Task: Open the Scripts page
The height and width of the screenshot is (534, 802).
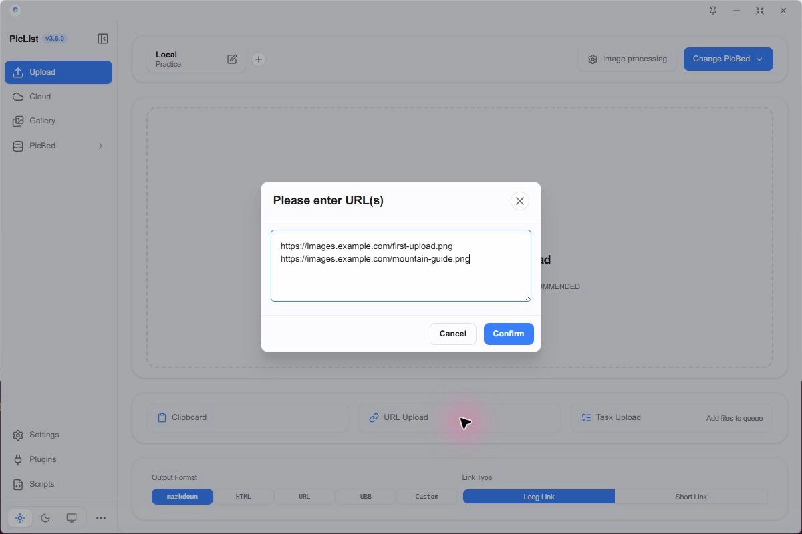Action: coord(58,484)
